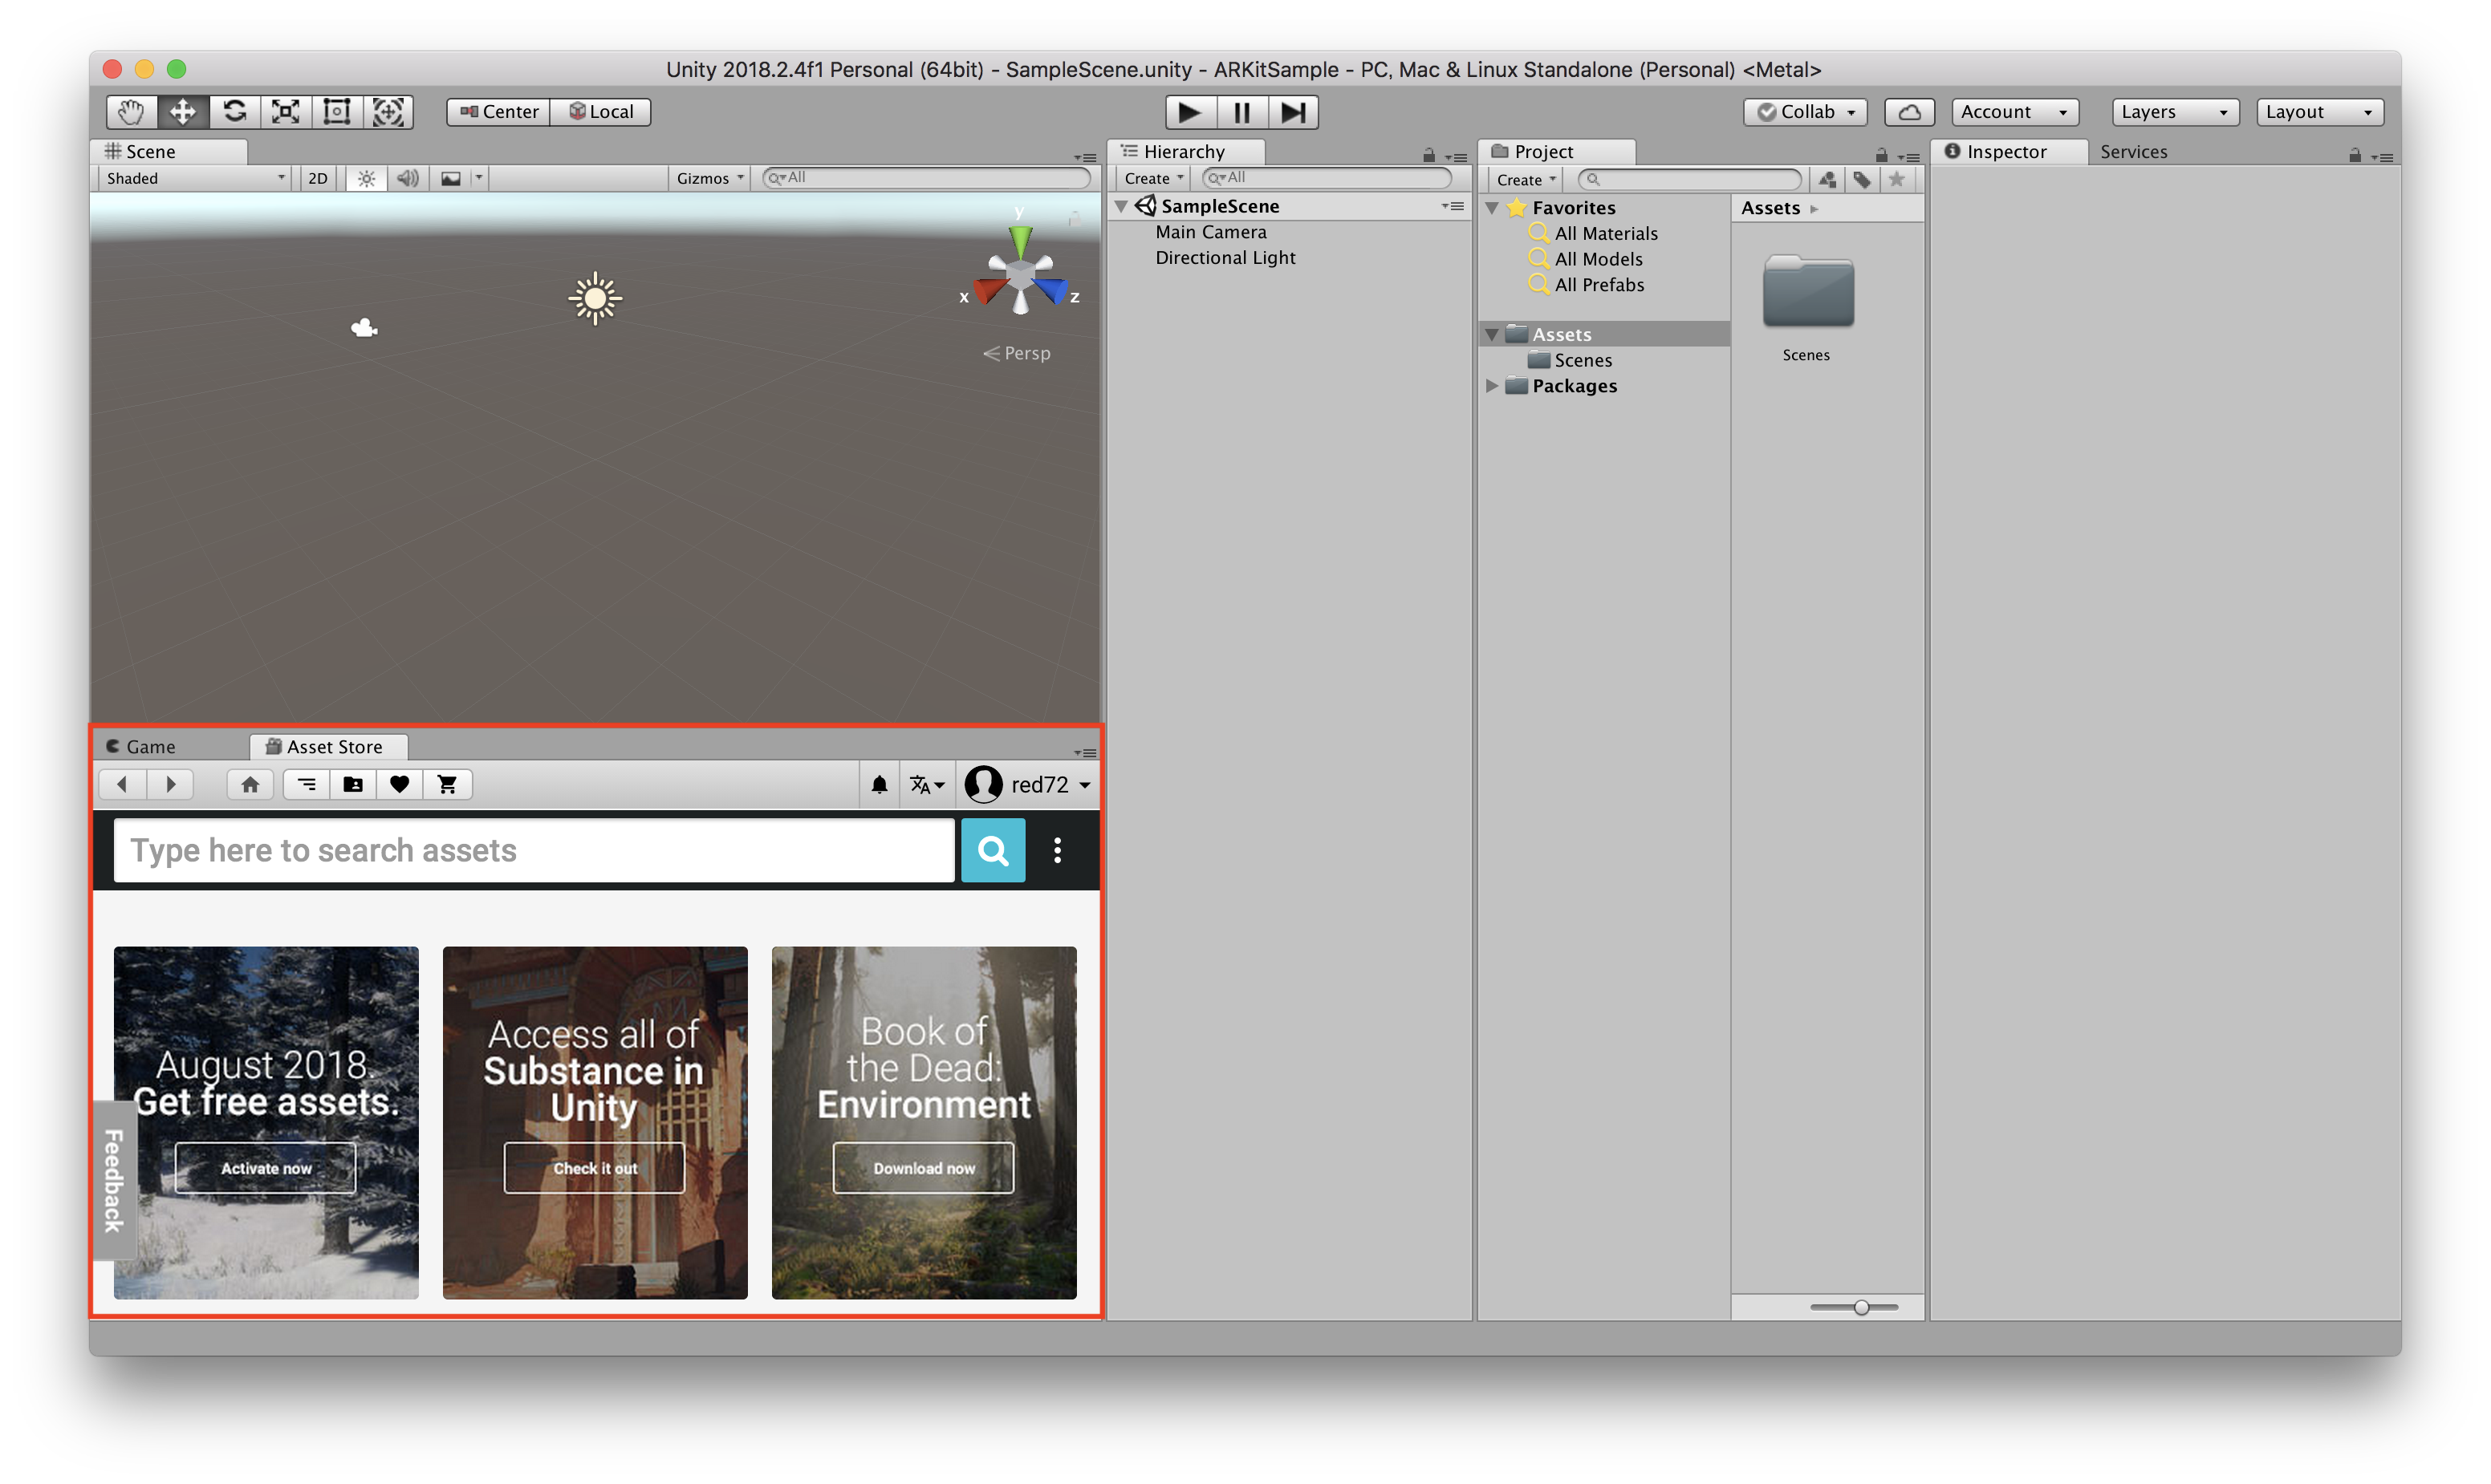Click the Activate now button
Image resolution: width=2491 pixels, height=1484 pixels.
point(266,1168)
